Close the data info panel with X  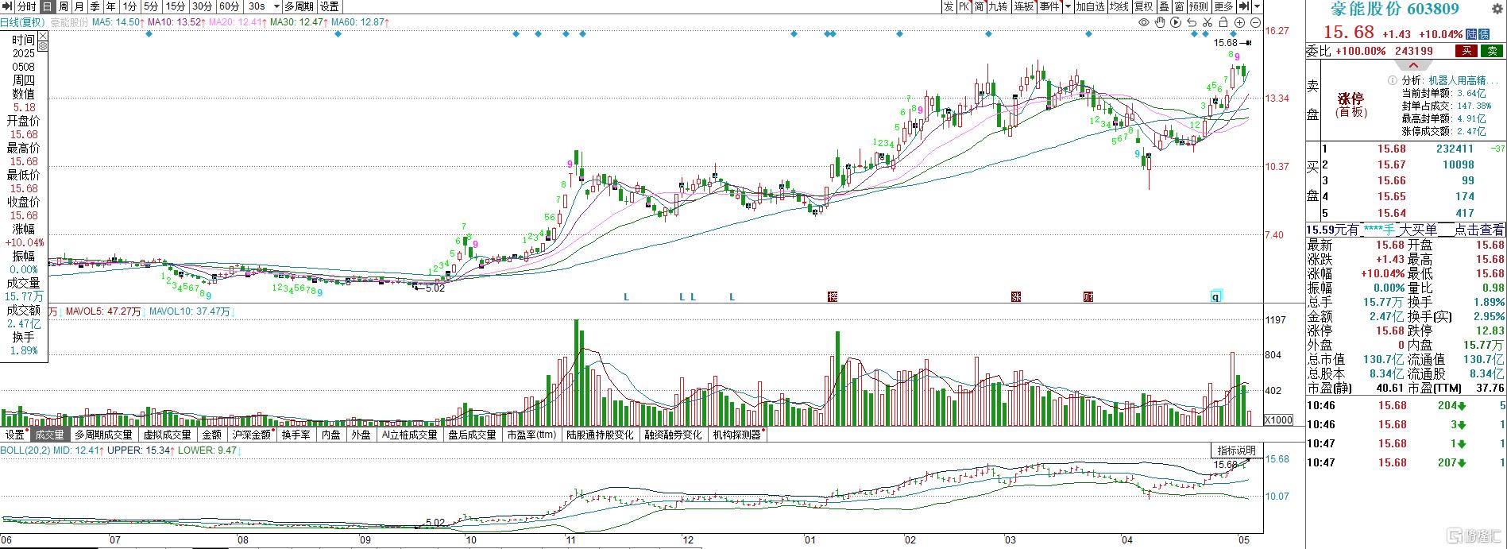click(x=43, y=36)
